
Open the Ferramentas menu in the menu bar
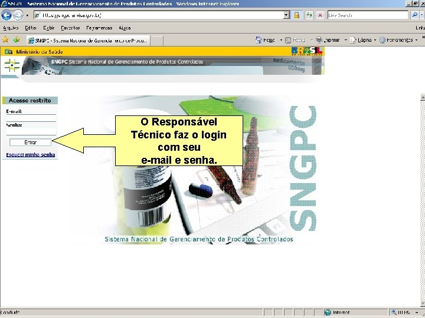pos(99,28)
